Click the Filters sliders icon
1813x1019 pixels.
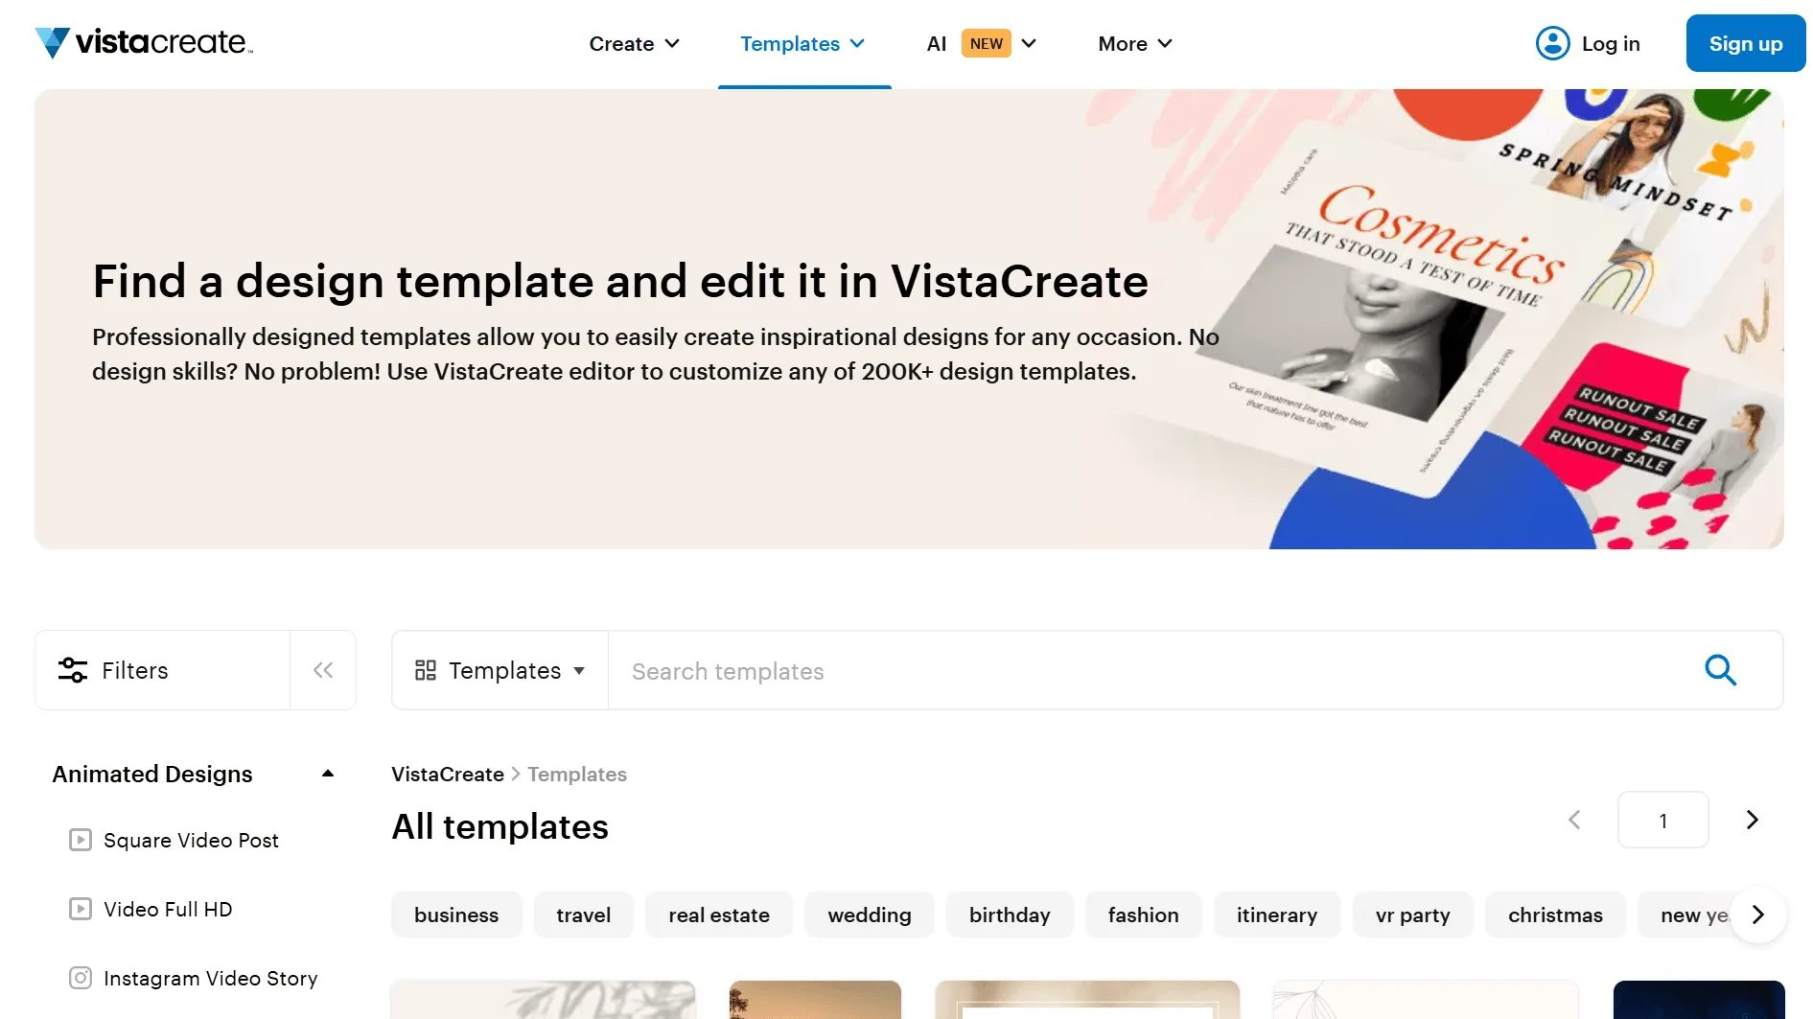click(x=73, y=670)
